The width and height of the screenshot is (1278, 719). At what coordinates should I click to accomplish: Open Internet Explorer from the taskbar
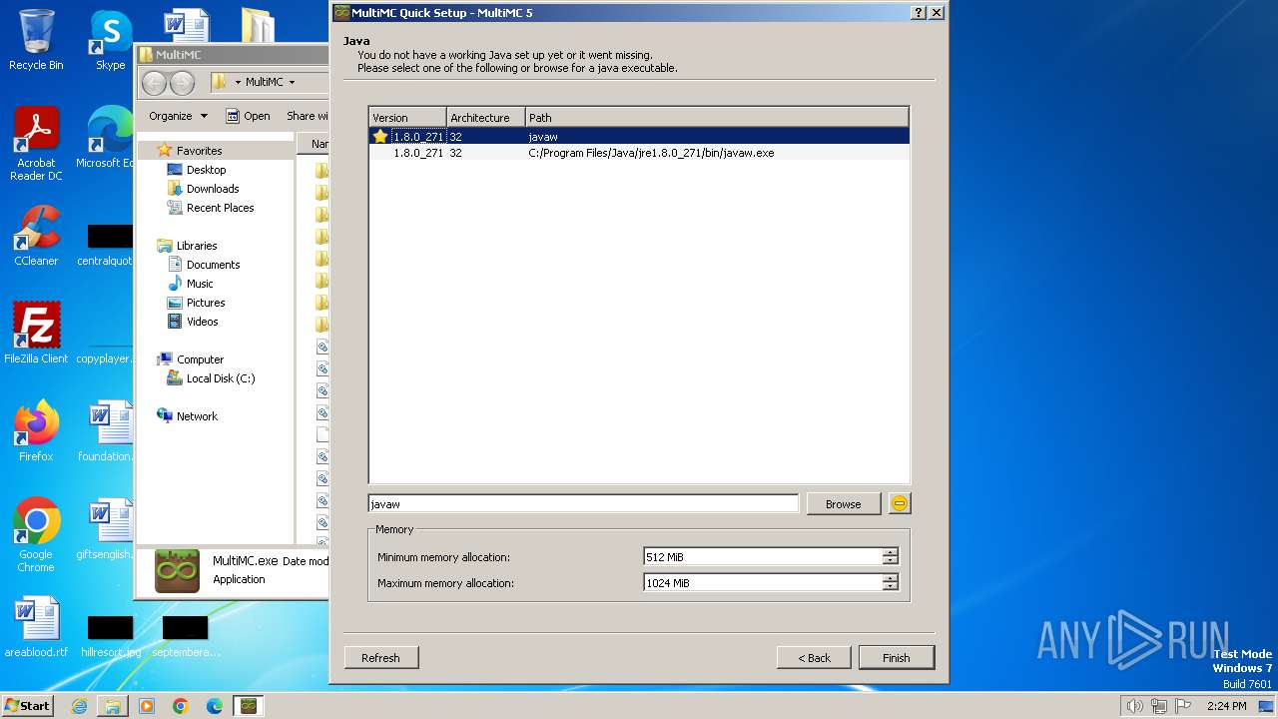click(x=79, y=706)
